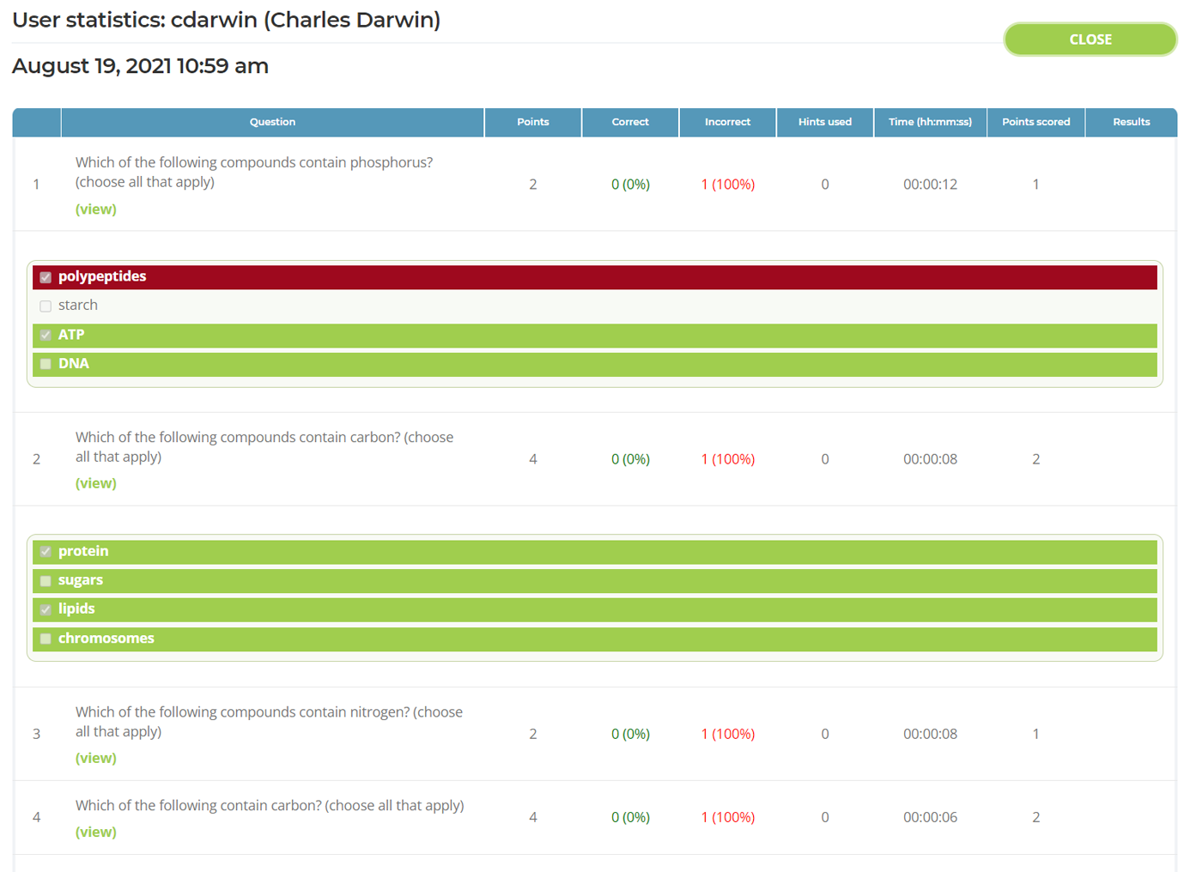Toggle the polypeptides checkbox
Screen dimensions: 1190x872
coord(46,277)
